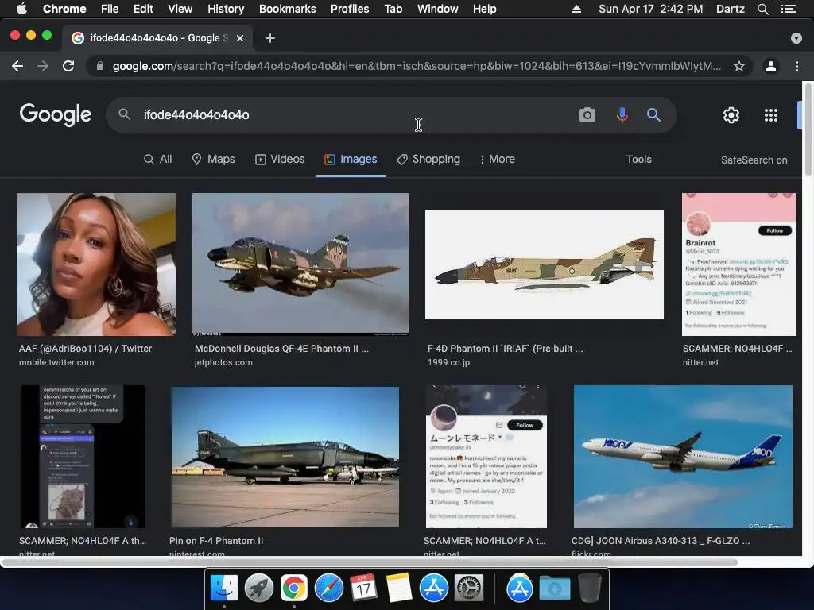This screenshot has height=610, width=814.
Task: Open Google quick settings gear
Action: point(731,115)
